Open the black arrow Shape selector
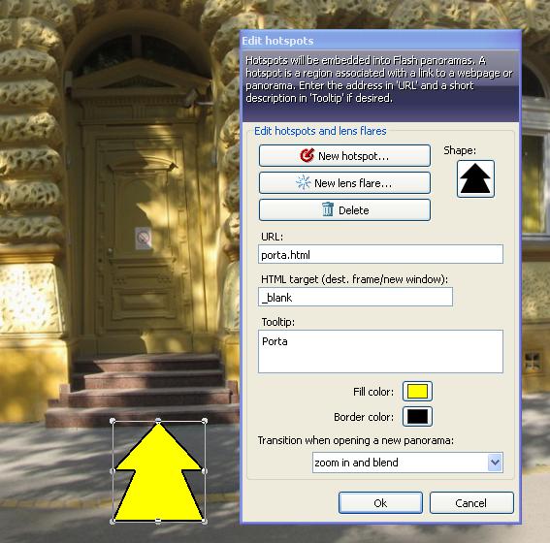 (475, 179)
